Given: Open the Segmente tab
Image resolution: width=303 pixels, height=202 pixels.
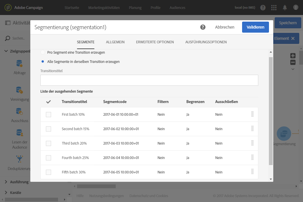Looking at the screenshot, I should coord(86,42).
